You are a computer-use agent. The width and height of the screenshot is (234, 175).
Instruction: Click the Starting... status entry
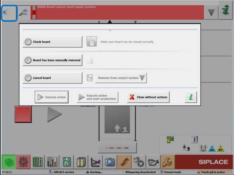coord(94,172)
